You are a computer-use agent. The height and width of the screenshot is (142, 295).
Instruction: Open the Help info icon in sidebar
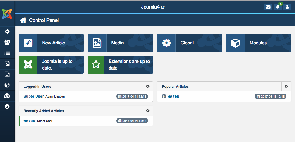tap(7, 106)
